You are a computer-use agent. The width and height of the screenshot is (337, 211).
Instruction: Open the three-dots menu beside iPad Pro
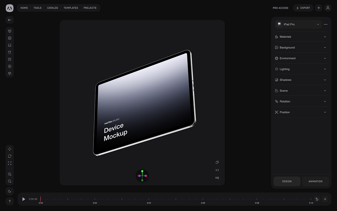pos(326,24)
